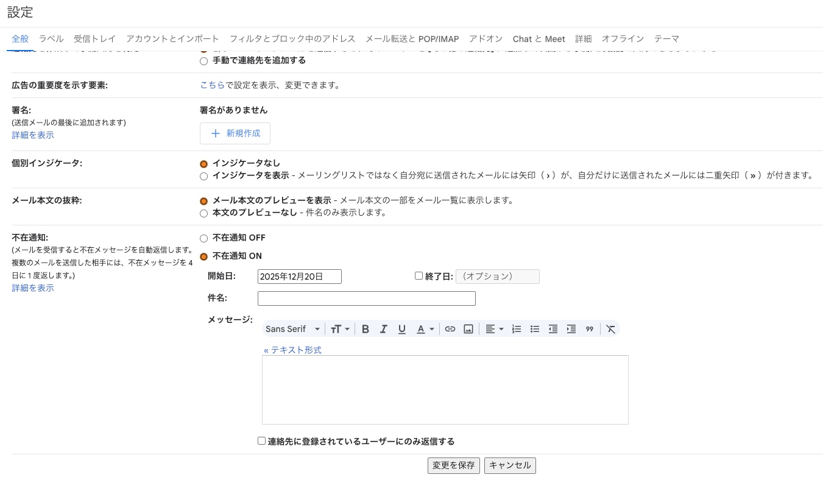This screenshot has width=823, height=480.
Task: Apply italic formatting in the message toolbar
Action: (x=384, y=328)
